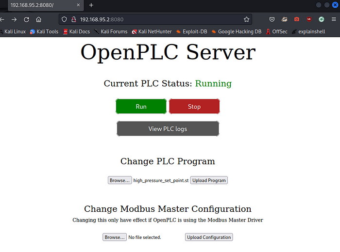Click the Modbus Master Driver note text
The width and height of the screenshot is (340, 252).
(x=168, y=220)
